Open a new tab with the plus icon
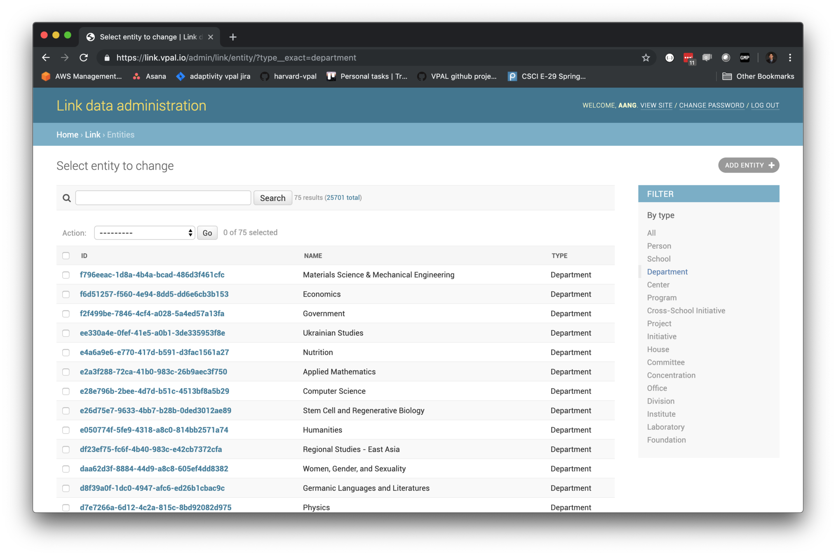 click(x=233, y=37)
